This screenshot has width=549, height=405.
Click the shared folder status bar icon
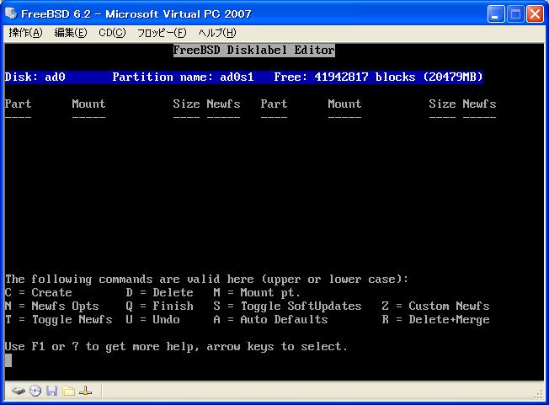[x=69, y=391]
